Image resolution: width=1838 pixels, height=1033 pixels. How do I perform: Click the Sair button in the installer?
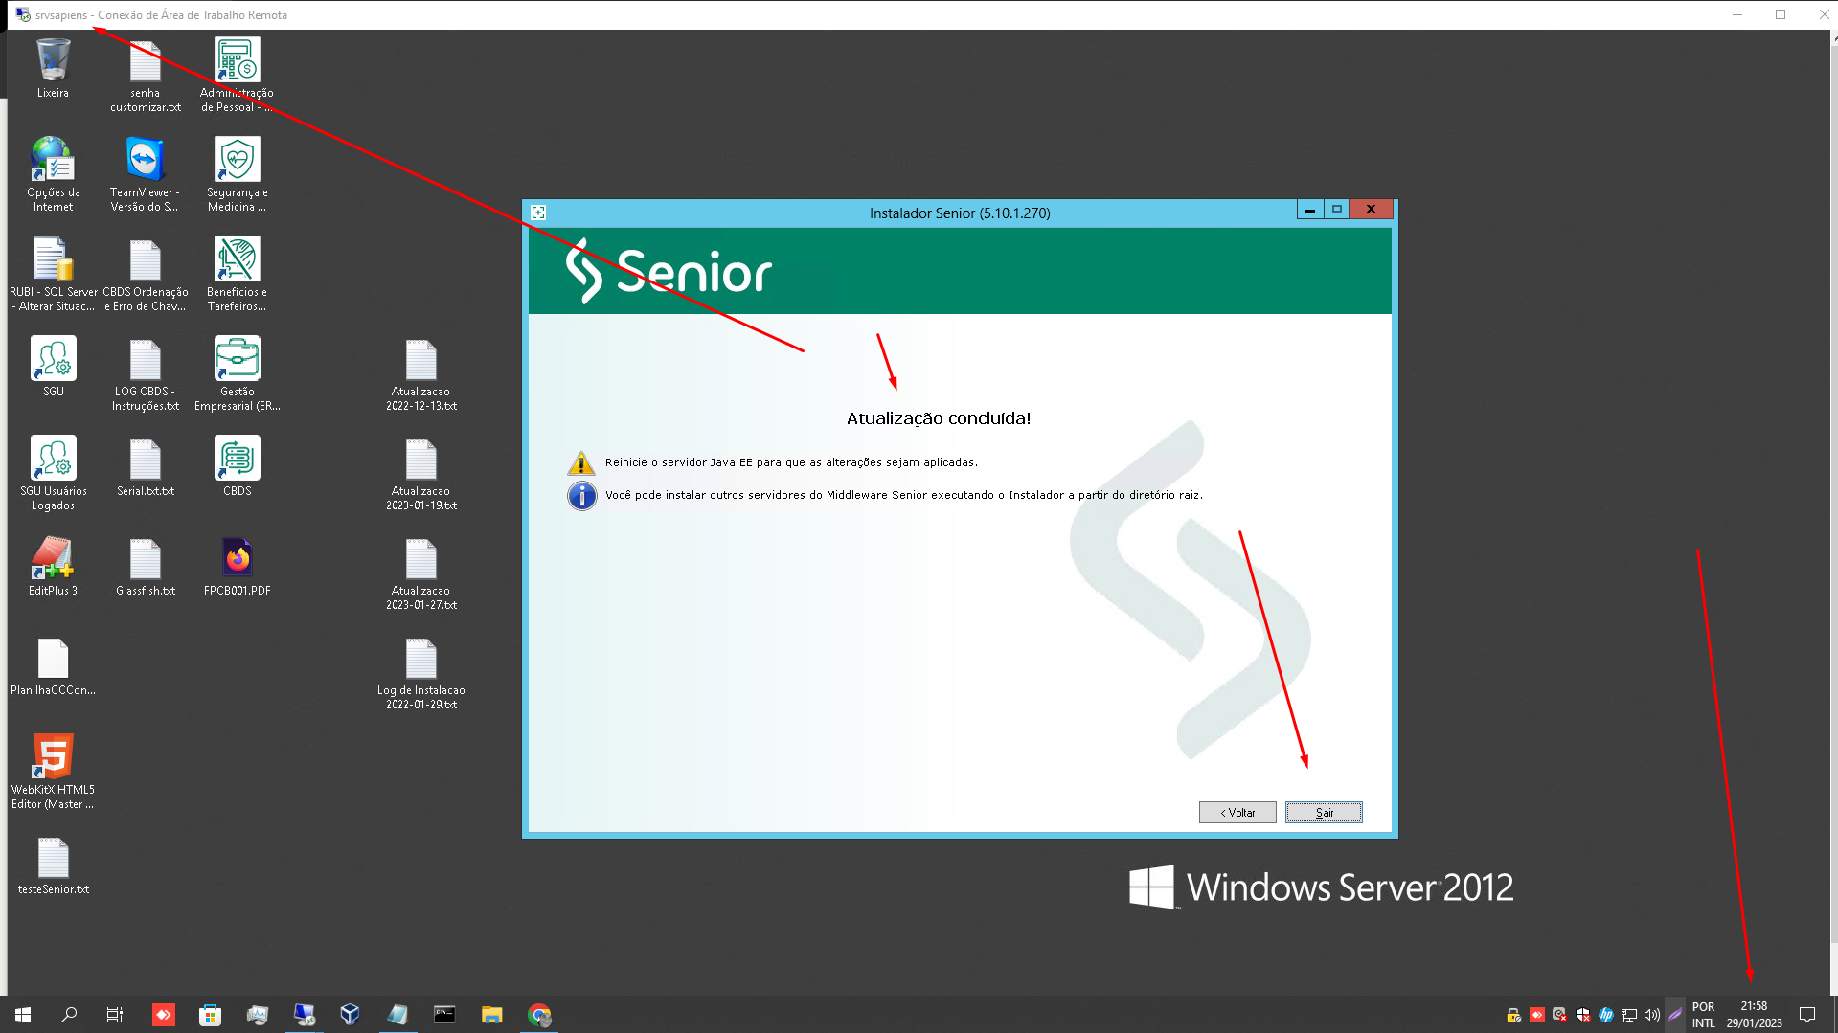(1324, 812)
